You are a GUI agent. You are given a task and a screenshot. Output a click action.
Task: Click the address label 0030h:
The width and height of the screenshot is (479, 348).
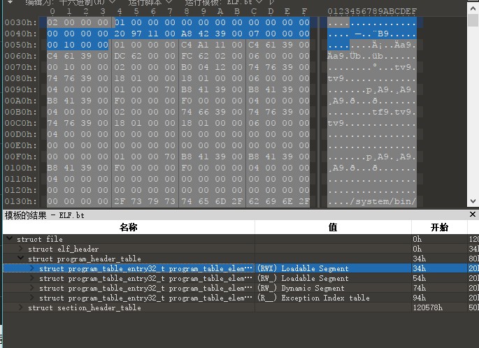(21, 22)
